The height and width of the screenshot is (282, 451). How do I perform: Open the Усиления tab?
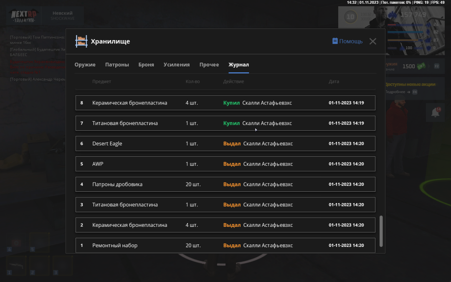coord(177,65)
